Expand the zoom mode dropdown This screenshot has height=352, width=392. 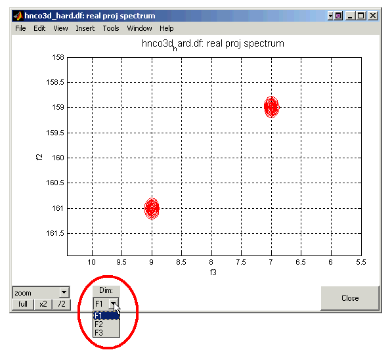(x=64, y=292)
